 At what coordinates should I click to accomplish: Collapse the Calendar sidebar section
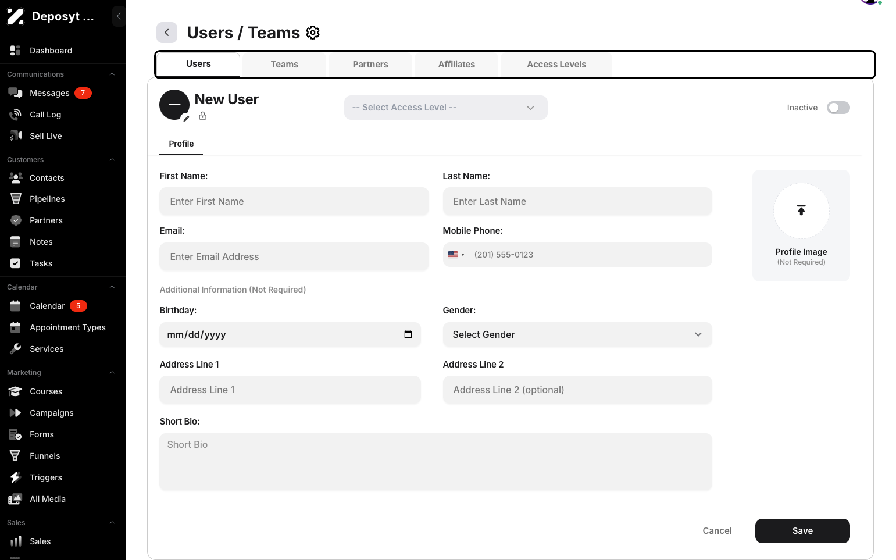coord(112,287)
